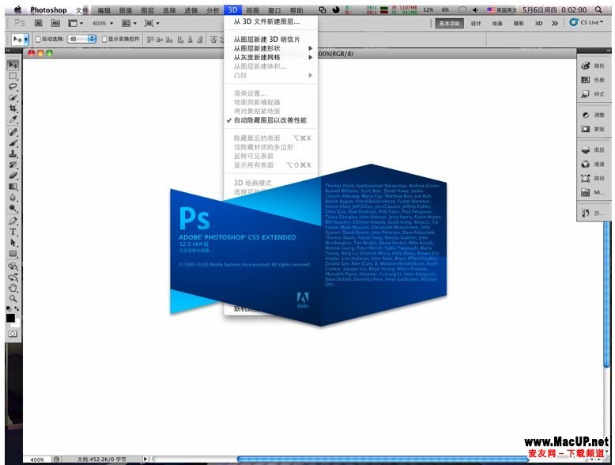This screenshot has height=465, width=615.
Task: Expand 从灰度新建网格 submenu
Action: (270, 57)
